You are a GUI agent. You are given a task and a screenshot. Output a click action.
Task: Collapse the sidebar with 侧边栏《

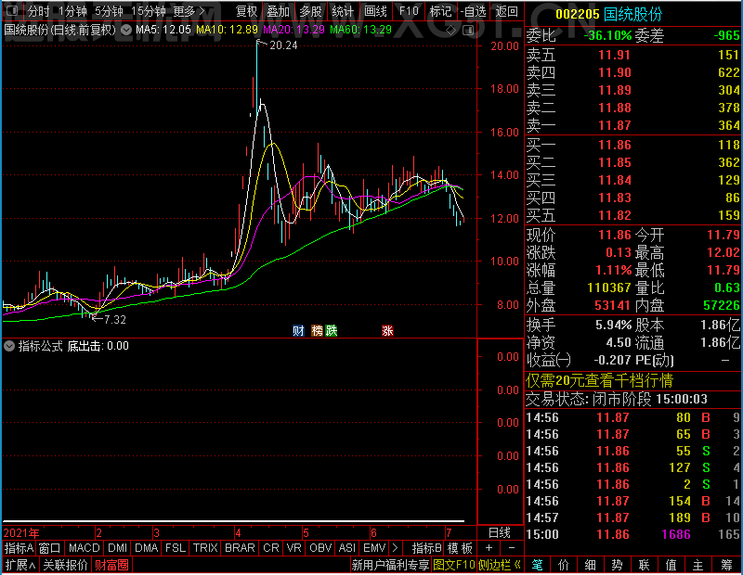(x=500, y=565)
